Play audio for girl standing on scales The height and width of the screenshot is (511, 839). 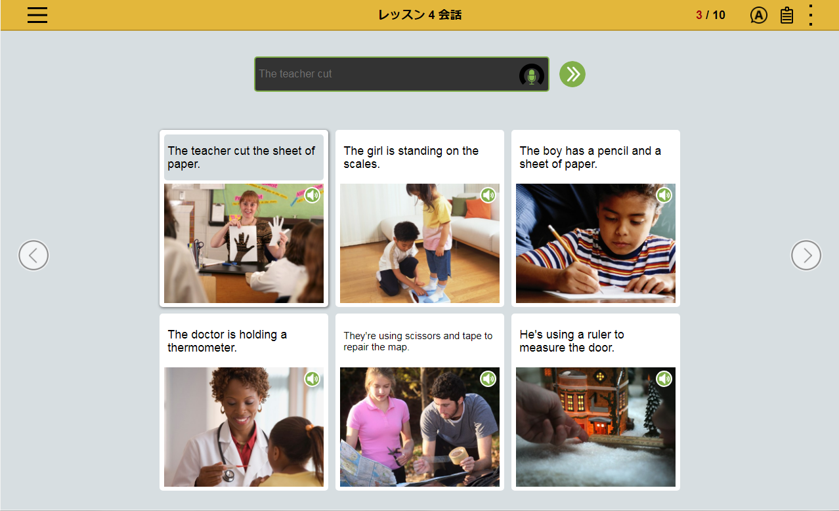point(488,195)
